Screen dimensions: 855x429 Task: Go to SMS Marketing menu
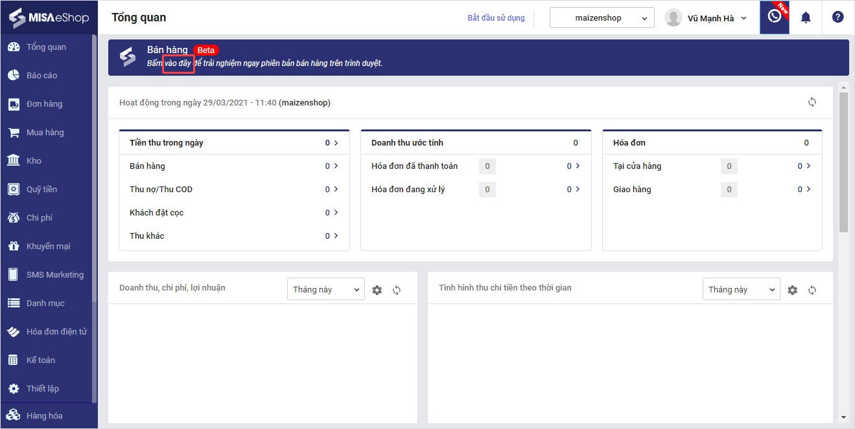54,274
